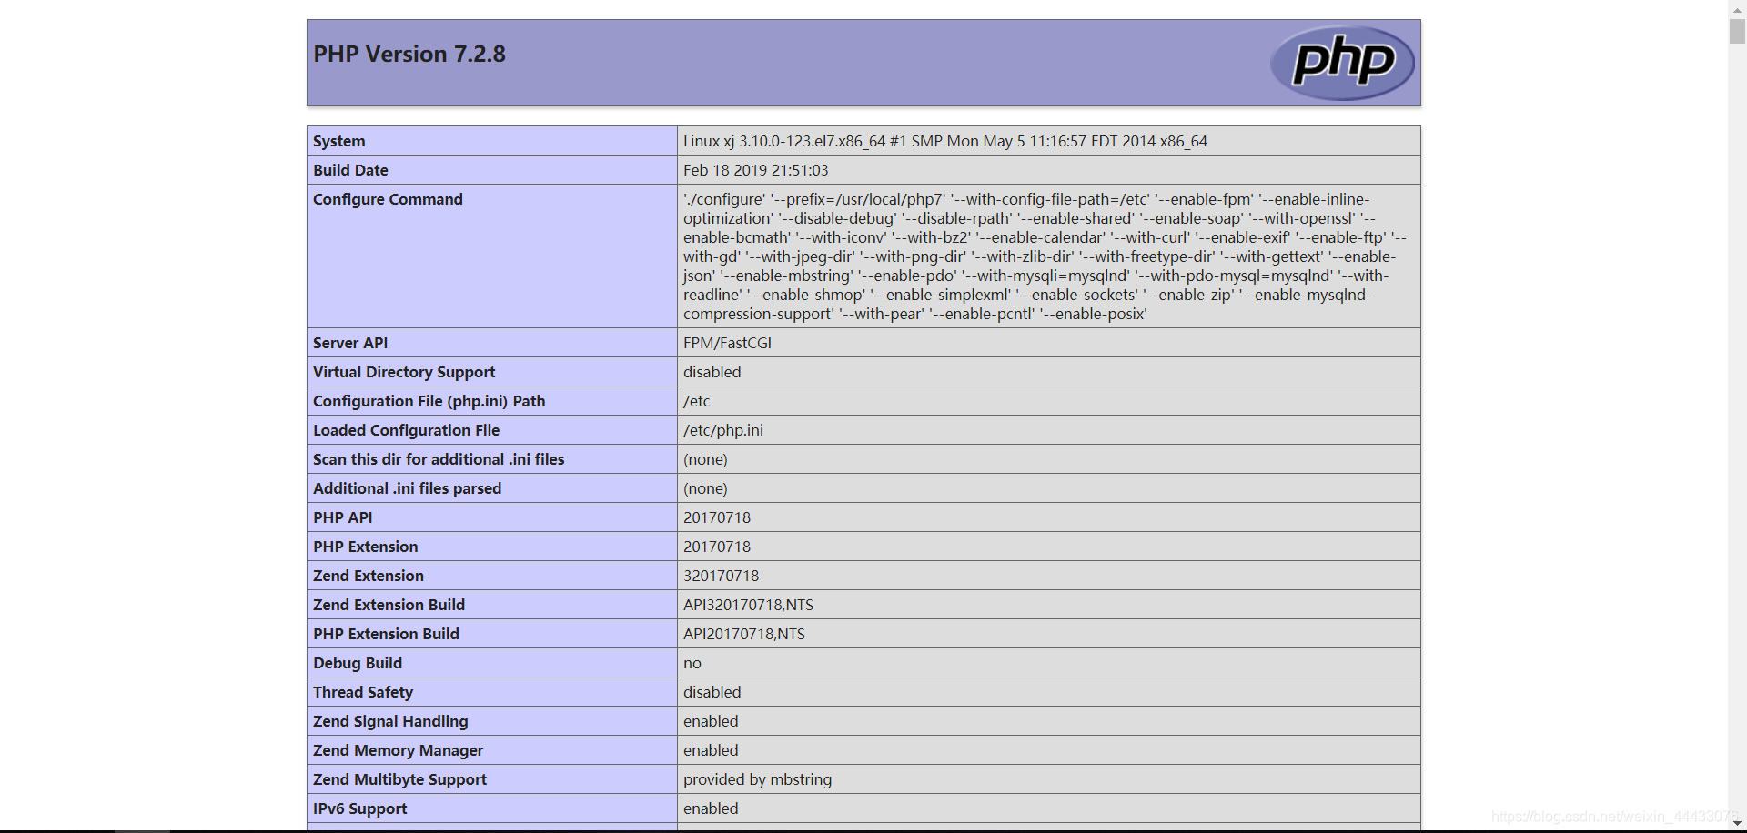
Task: Select the /etc/php.ini value
Action: tap(723, 430)
